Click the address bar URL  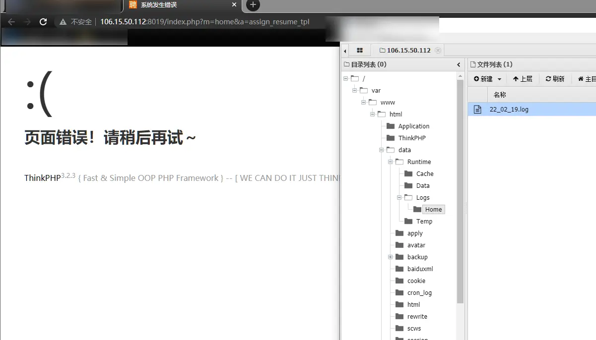click(204, 22)
